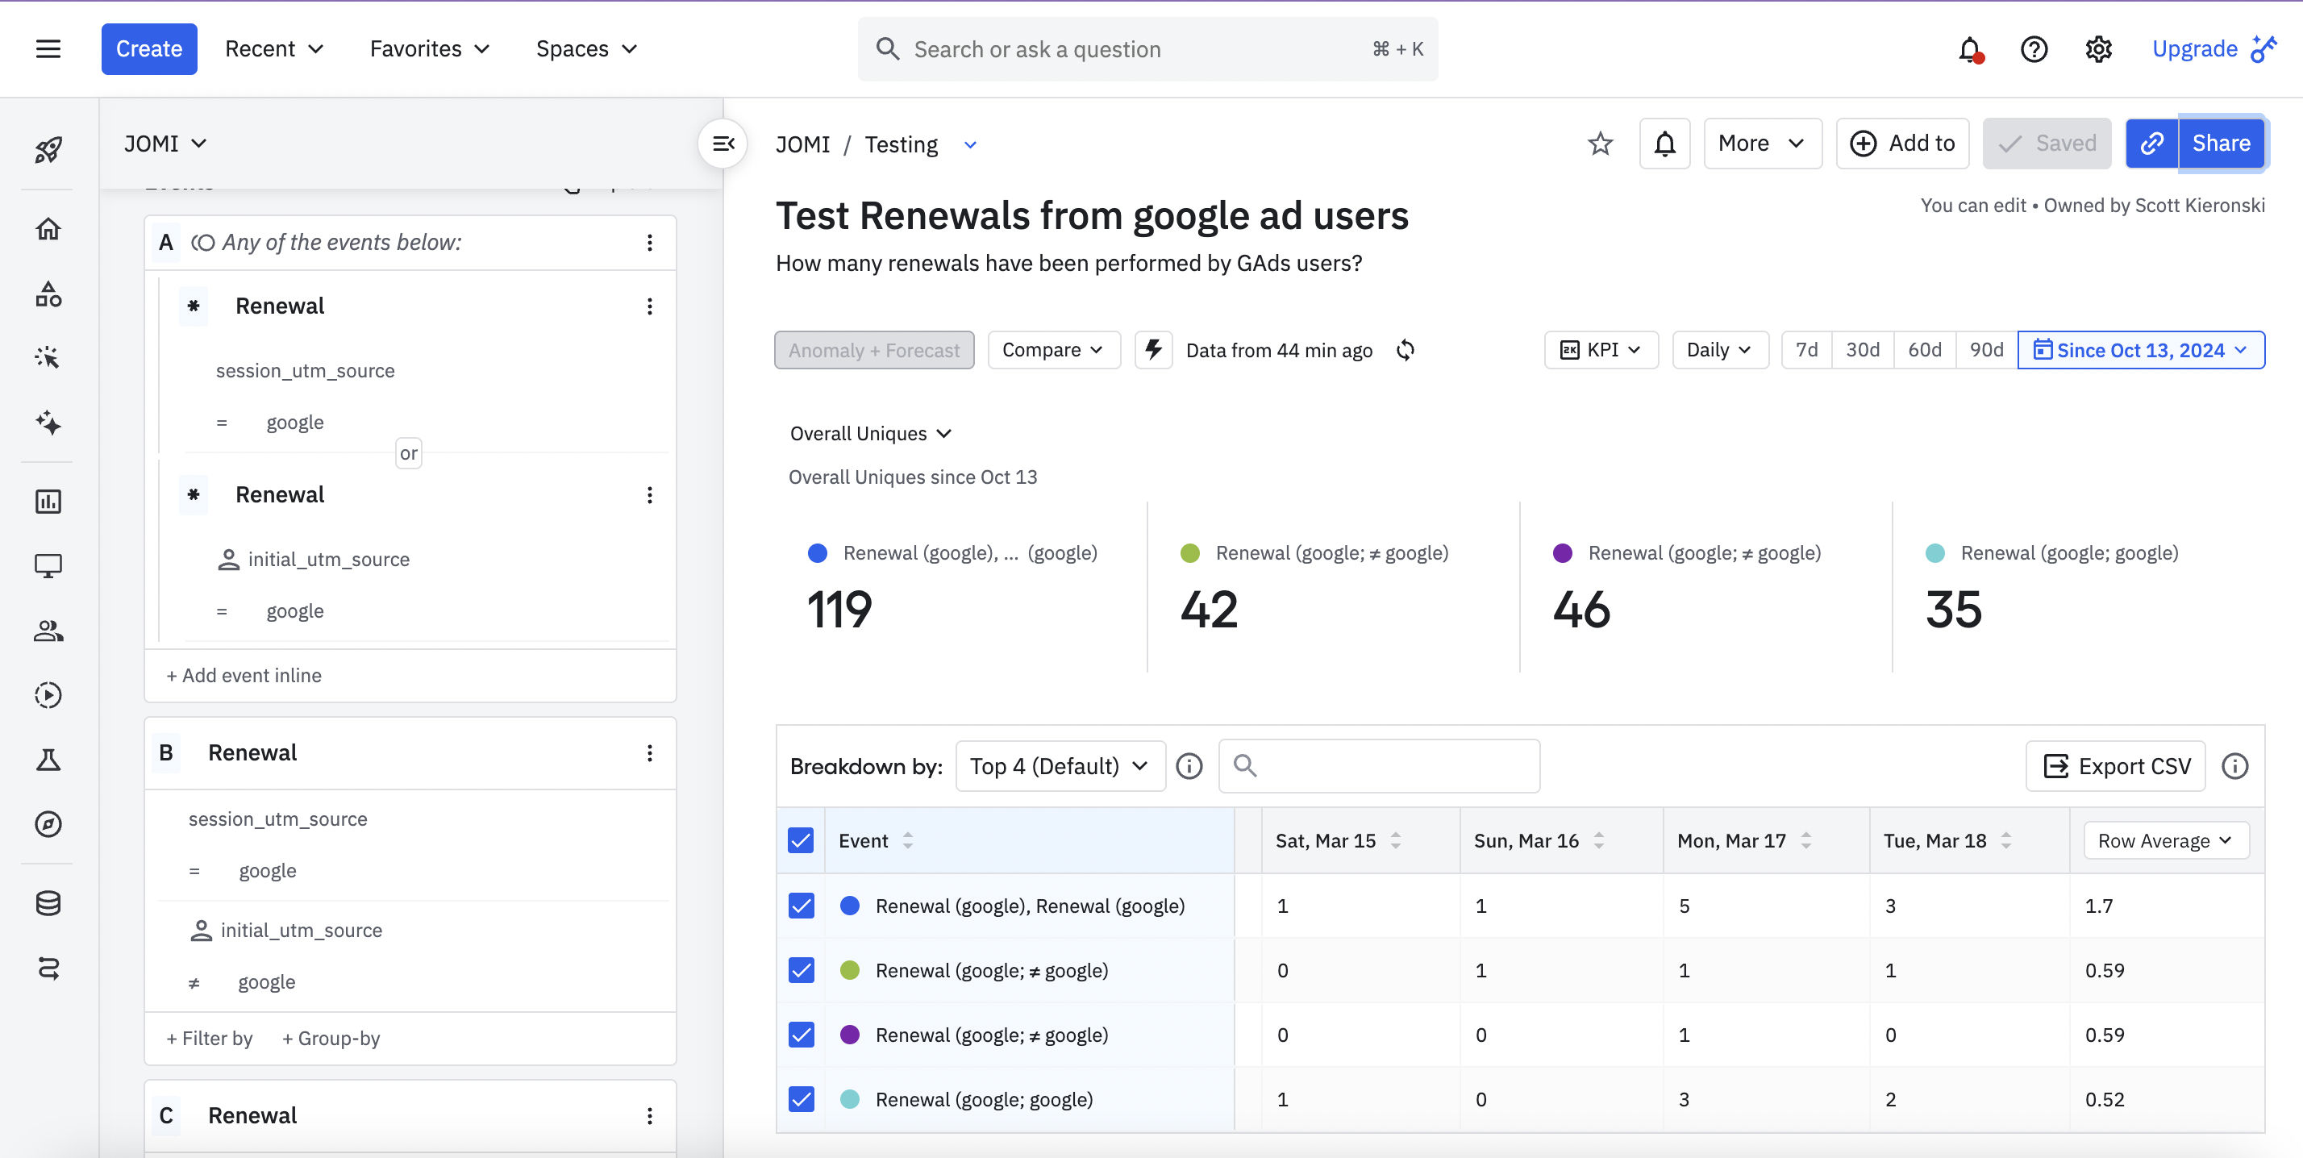Click the notifications bell in top bar
This screenshot has width=2303, height=1158.
1969,49
